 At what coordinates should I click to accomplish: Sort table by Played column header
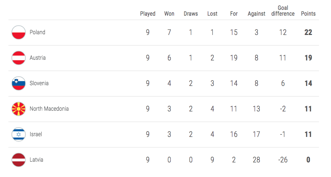pos(148,14)
